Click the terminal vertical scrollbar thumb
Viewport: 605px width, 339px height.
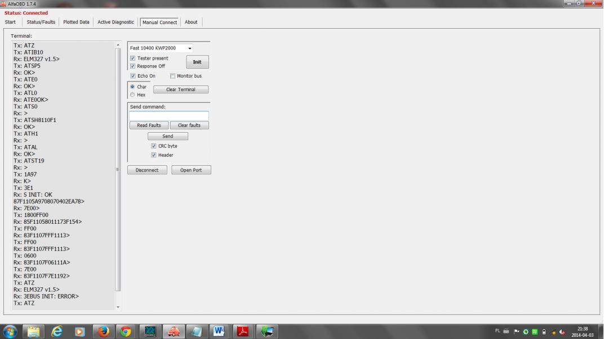(118, 170)
